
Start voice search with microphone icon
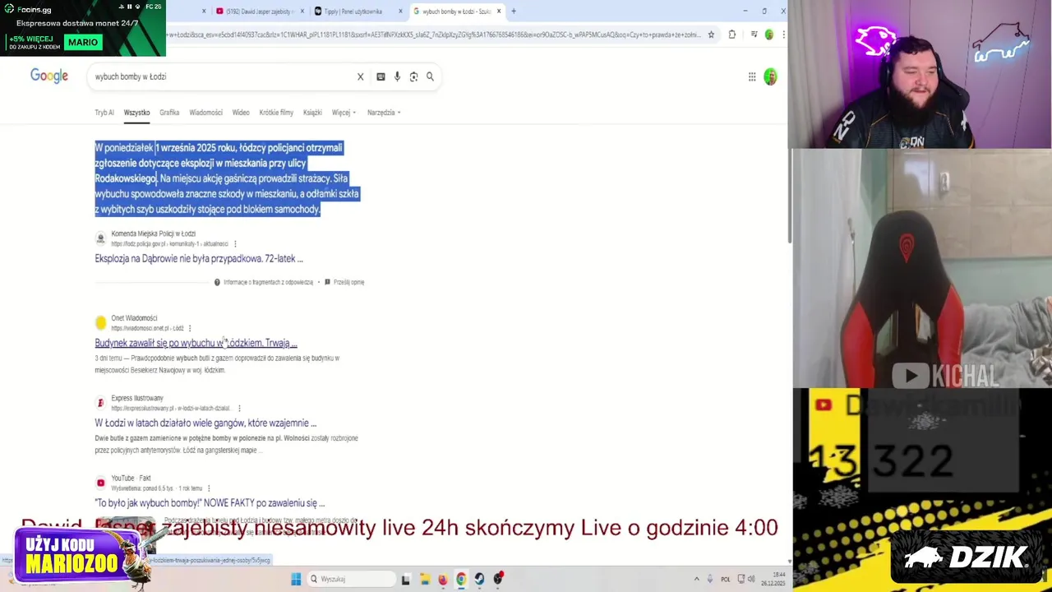[x=397, y=76]
